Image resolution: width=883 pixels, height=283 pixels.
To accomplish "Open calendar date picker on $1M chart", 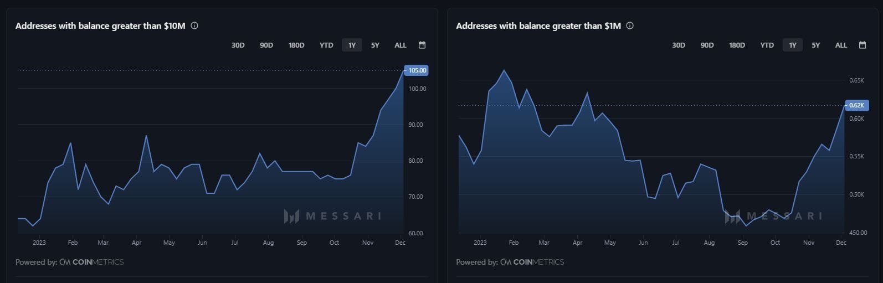I will [863, 45].
